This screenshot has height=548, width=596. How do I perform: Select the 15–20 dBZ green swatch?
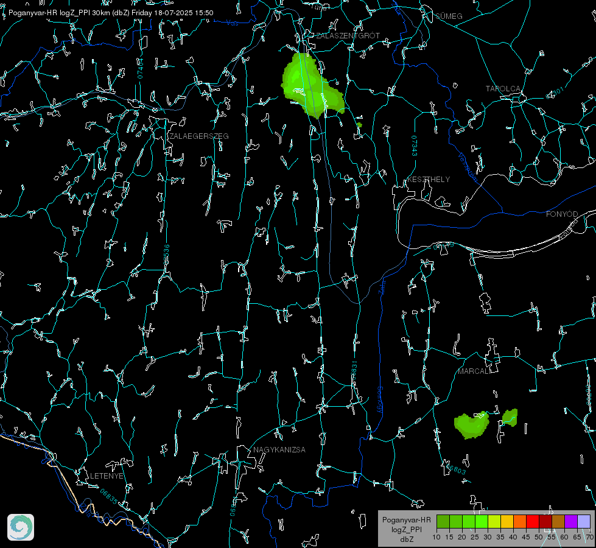(456, 521)
